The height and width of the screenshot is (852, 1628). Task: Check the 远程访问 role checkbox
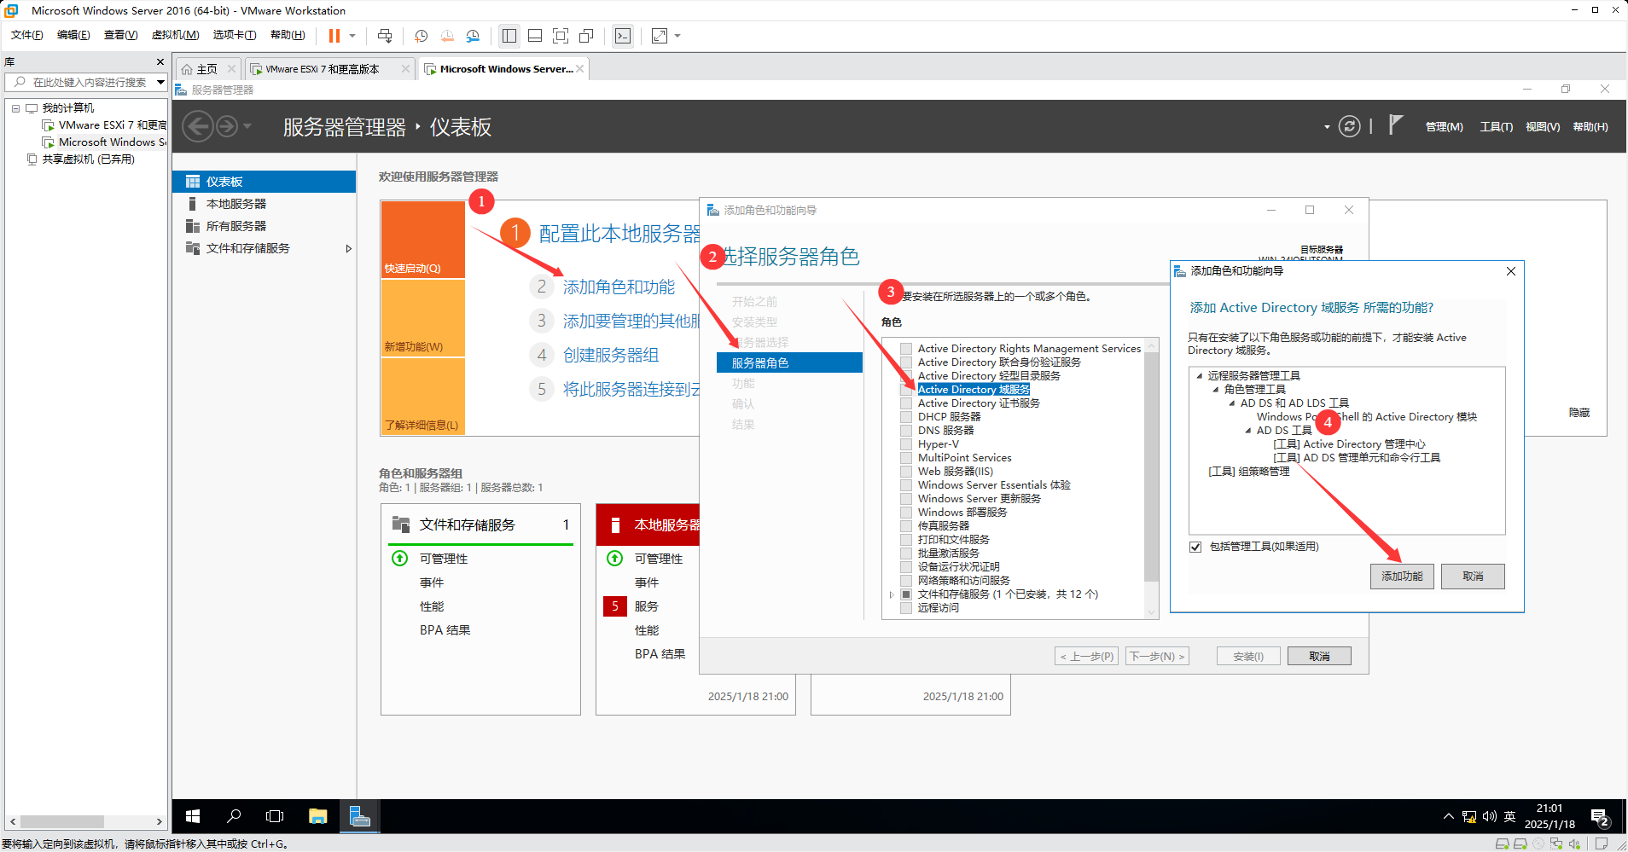906,608
